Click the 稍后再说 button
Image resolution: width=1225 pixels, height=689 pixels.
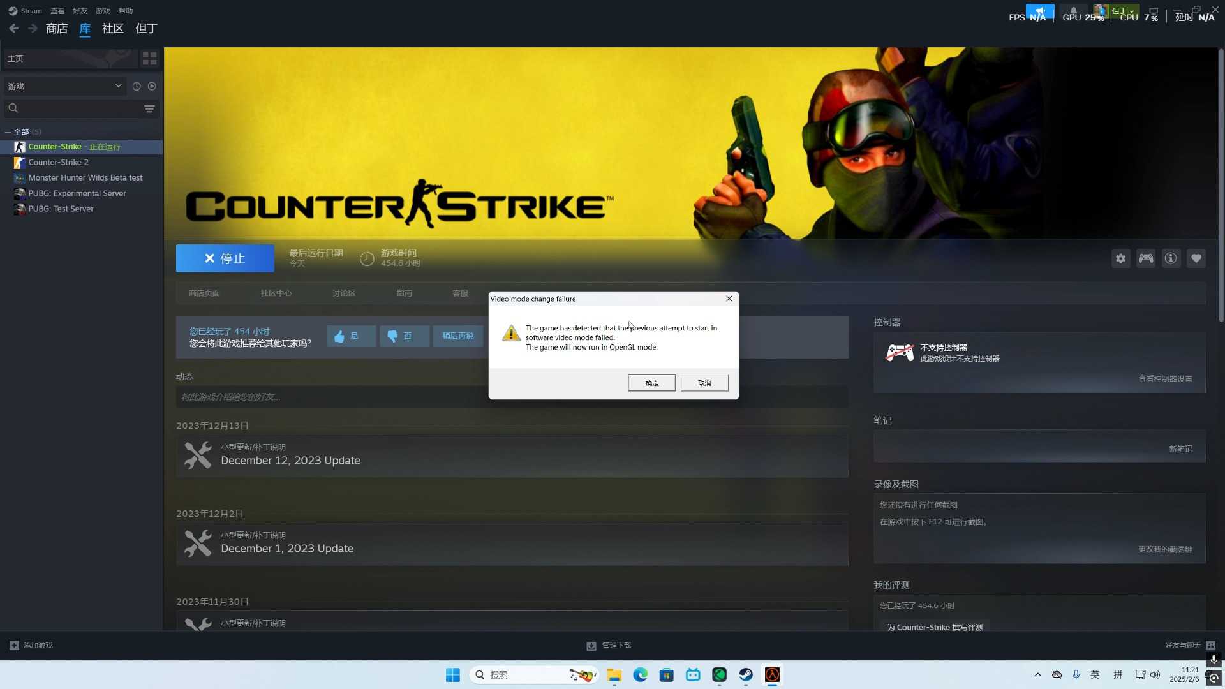point(458,336)
